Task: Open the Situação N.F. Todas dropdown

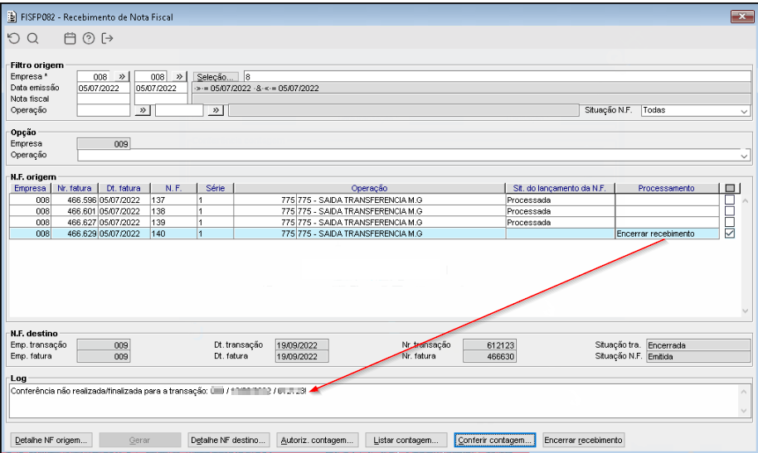Action: click(696, 110)
